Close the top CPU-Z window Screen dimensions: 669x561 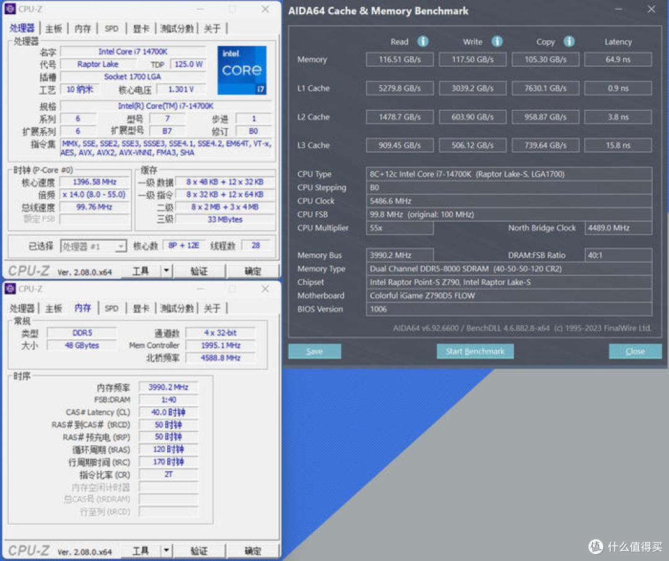pos(265,9)
